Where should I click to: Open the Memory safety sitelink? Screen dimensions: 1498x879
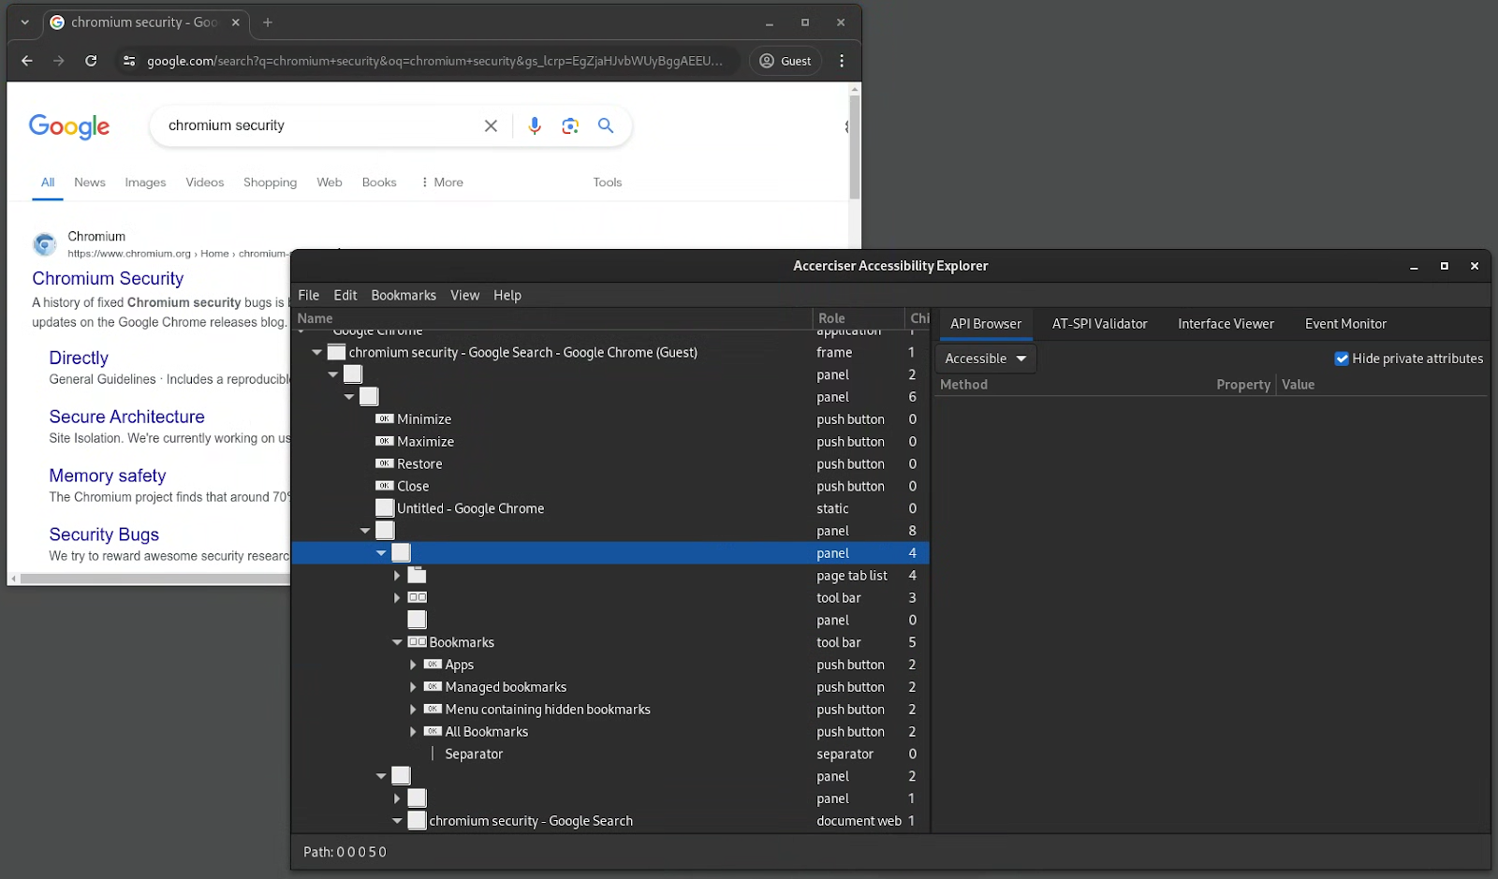[x=107, y=476]
